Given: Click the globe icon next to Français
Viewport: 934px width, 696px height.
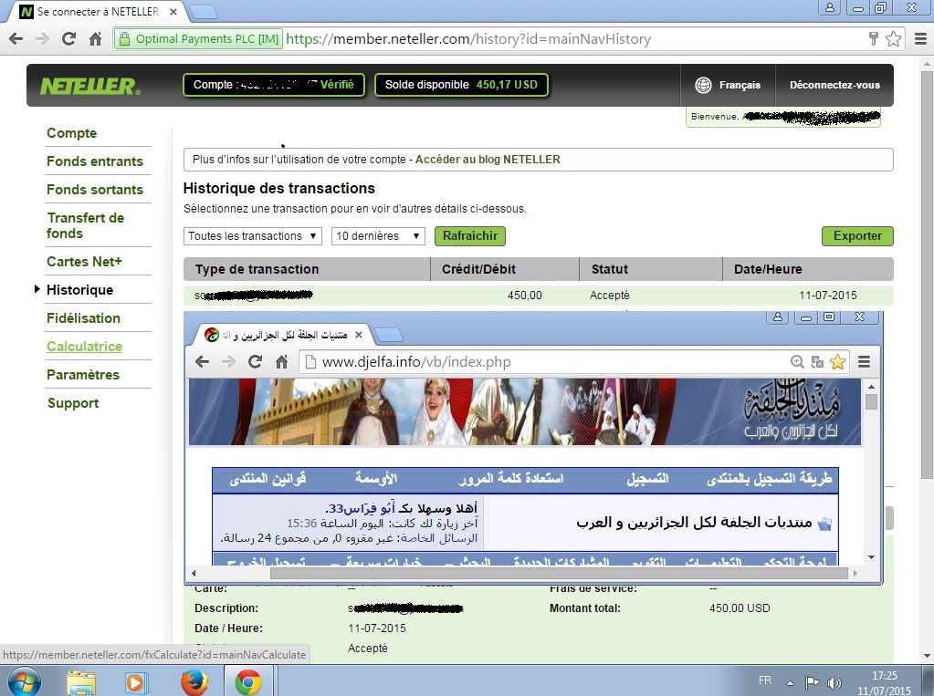Looking at the screenshot, I should [703, 85].
